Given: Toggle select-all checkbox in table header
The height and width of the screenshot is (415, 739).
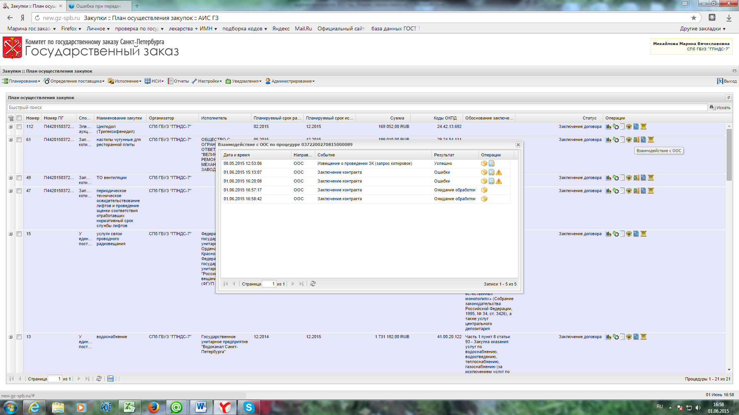Looking at the screenshot, I should tap(19, 118).
